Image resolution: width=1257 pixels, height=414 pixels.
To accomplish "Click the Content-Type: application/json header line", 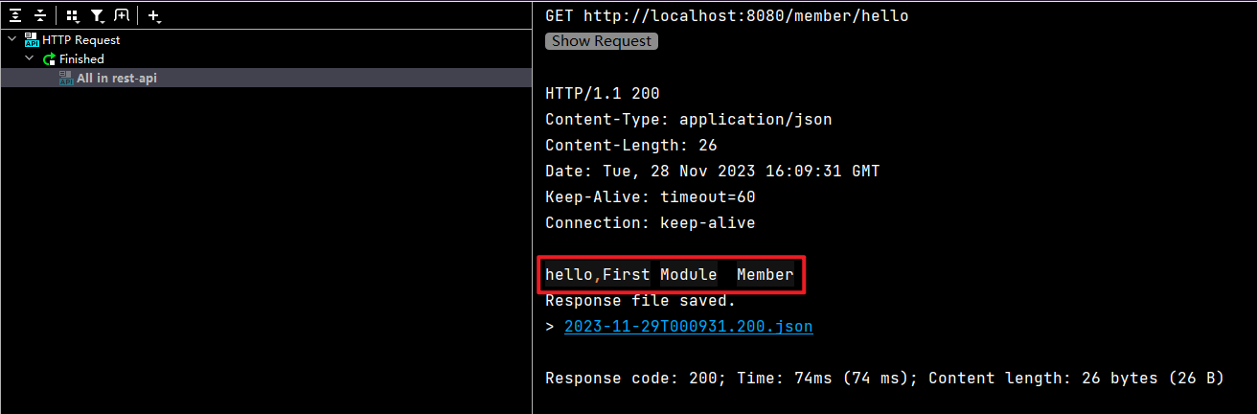I will (688, 120).
